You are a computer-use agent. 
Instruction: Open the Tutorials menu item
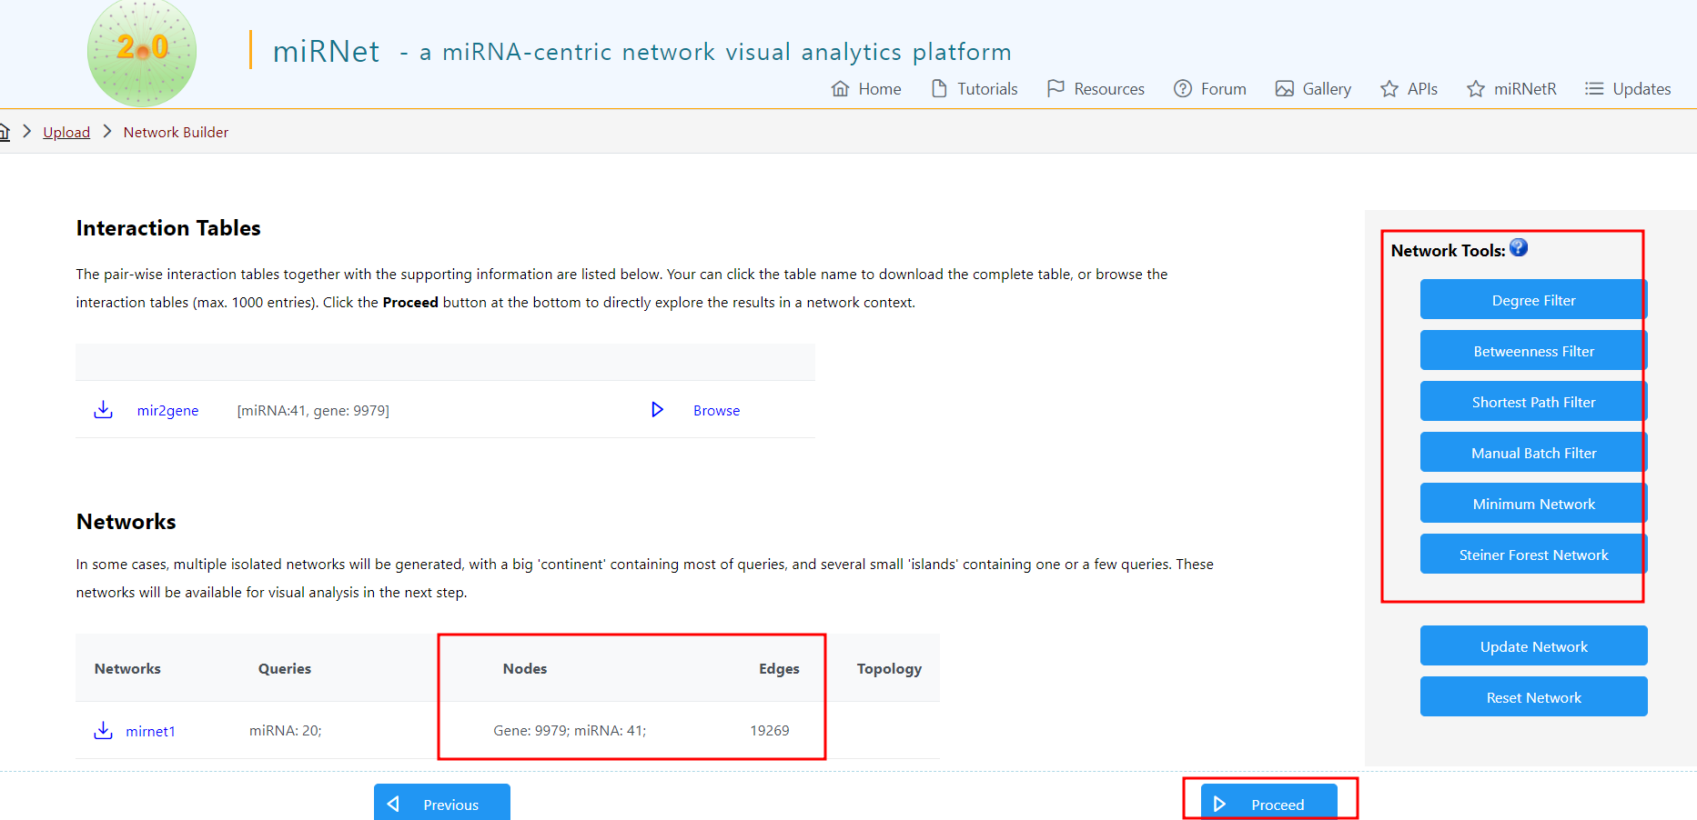pos(987,89)
